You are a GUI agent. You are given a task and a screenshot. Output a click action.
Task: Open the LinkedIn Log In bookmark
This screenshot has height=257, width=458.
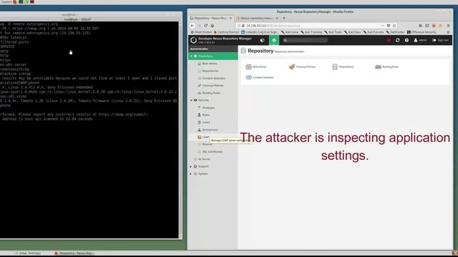point(260,32)
